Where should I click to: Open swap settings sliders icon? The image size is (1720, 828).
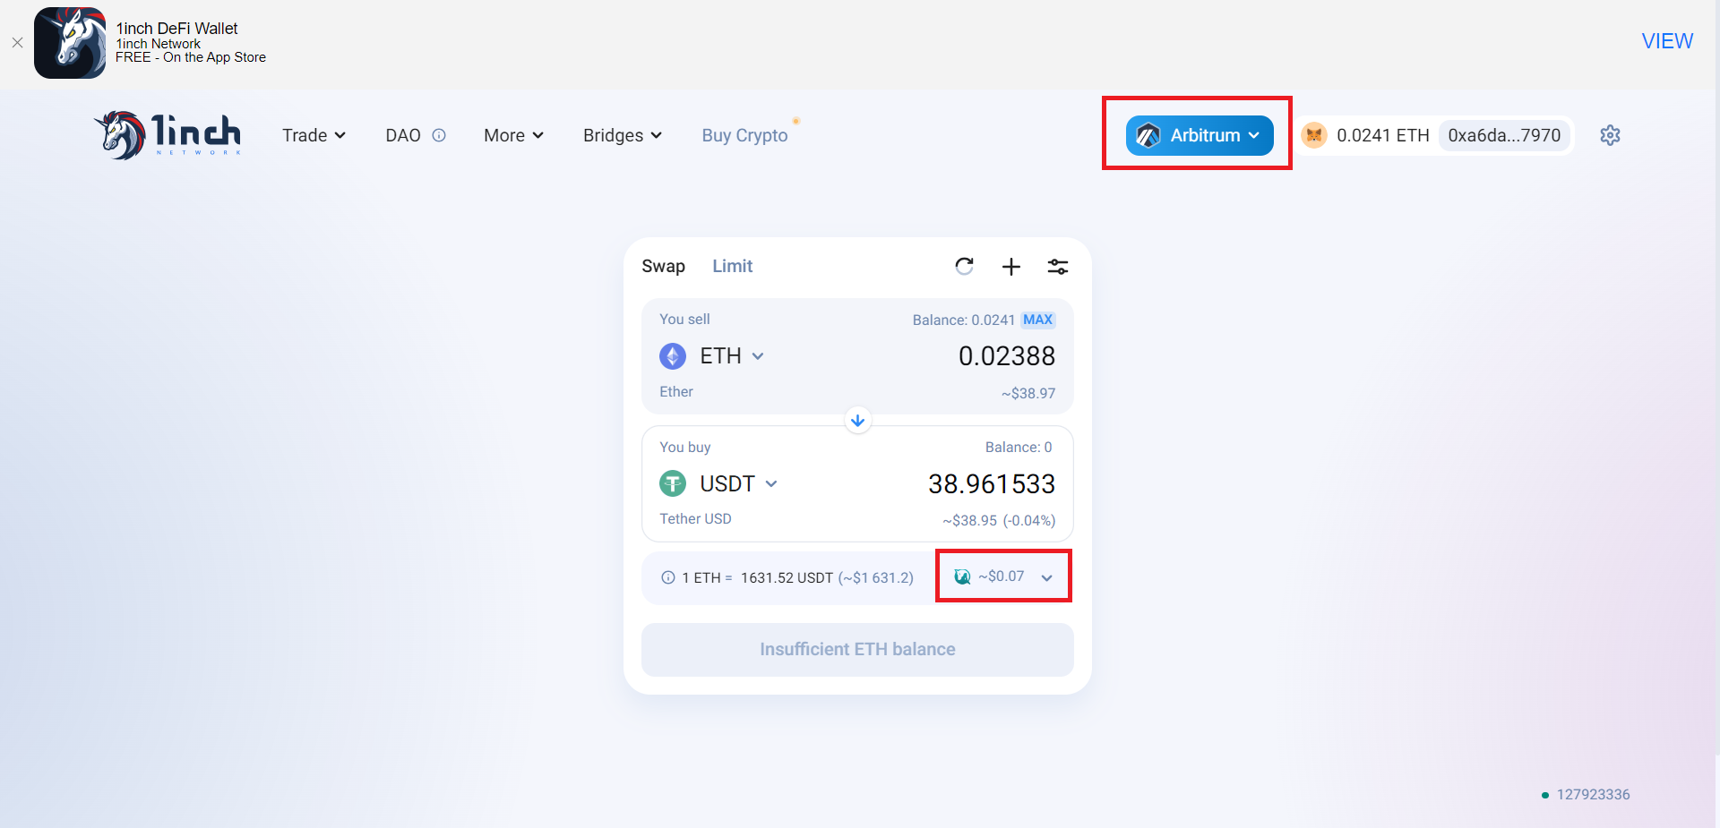pyautogui.click(x=1058, y=267)
